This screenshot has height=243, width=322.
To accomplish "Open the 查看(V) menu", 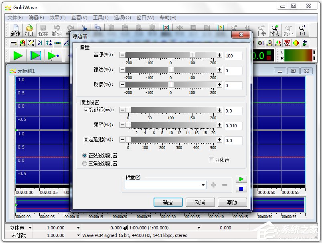I will click(79, 18).
